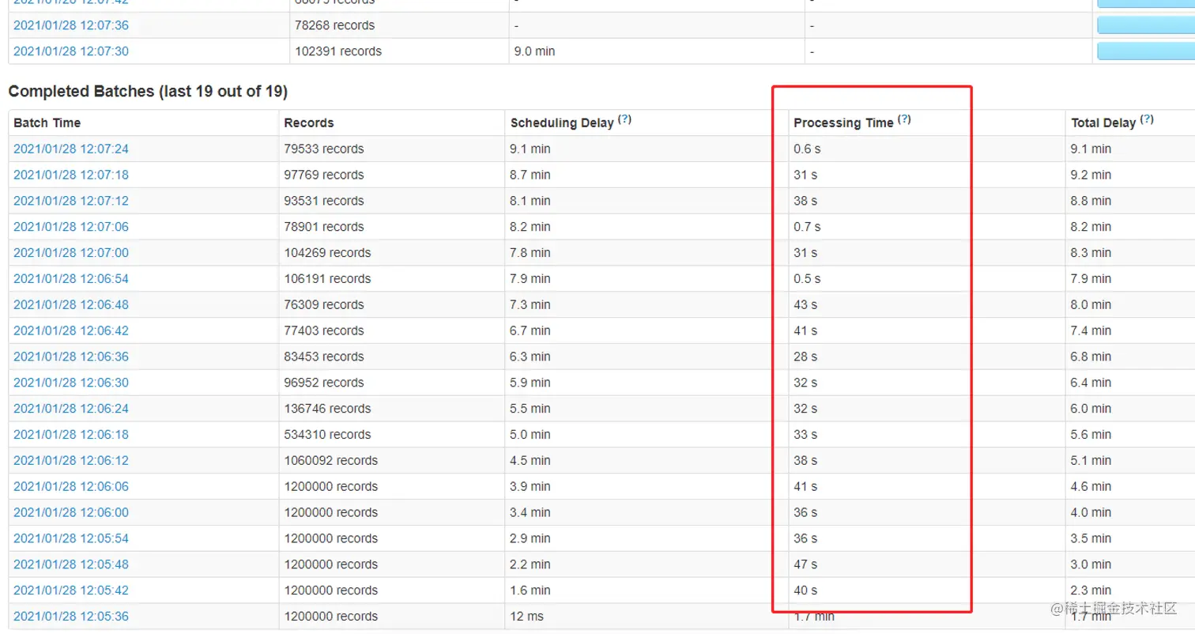Click the "Processing Time" column header text

pyautogui.click(x=843, y=123)
